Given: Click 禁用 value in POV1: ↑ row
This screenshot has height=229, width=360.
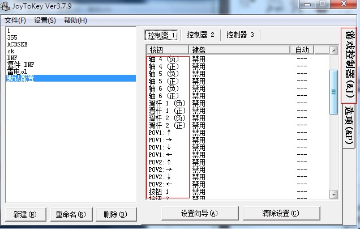Looking at the screenshot, I should point(199,133).
